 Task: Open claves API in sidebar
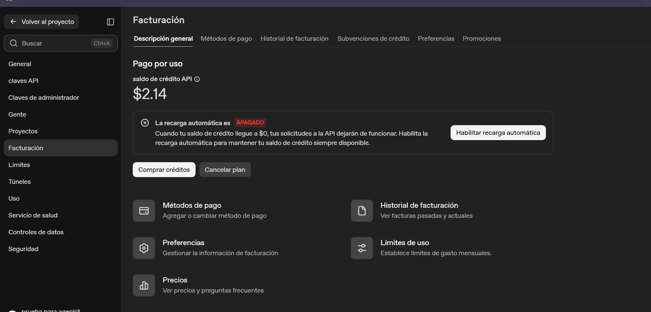pyautogui.click(x=61, y=81)
